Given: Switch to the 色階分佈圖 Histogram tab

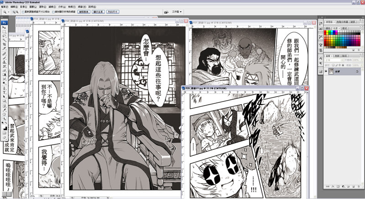Looking at the screenshot, I should (x=342, y=22).
